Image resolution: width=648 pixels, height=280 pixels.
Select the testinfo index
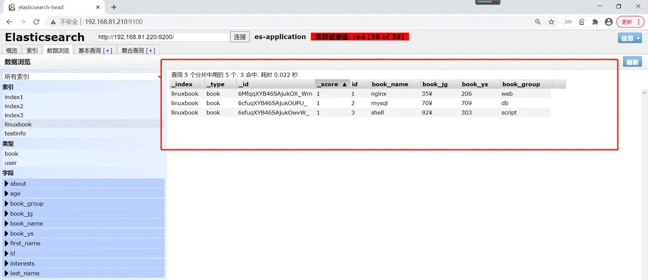[x=83, y=134]
